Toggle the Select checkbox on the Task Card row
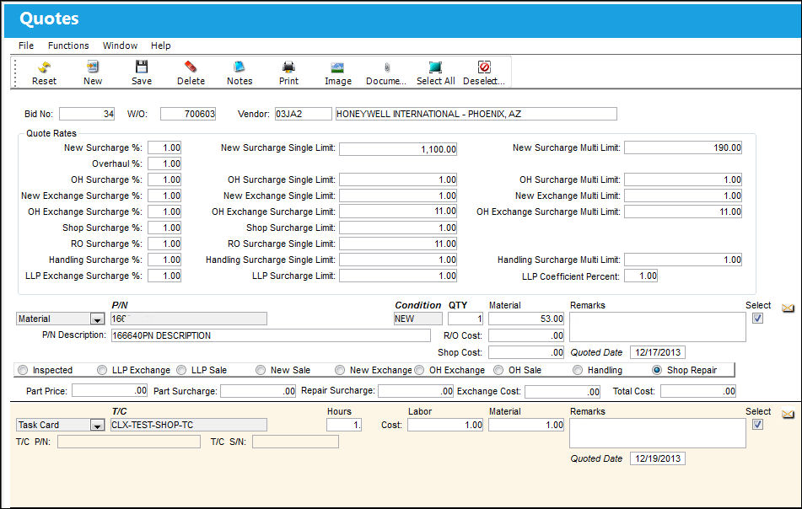 click(757, 425)
